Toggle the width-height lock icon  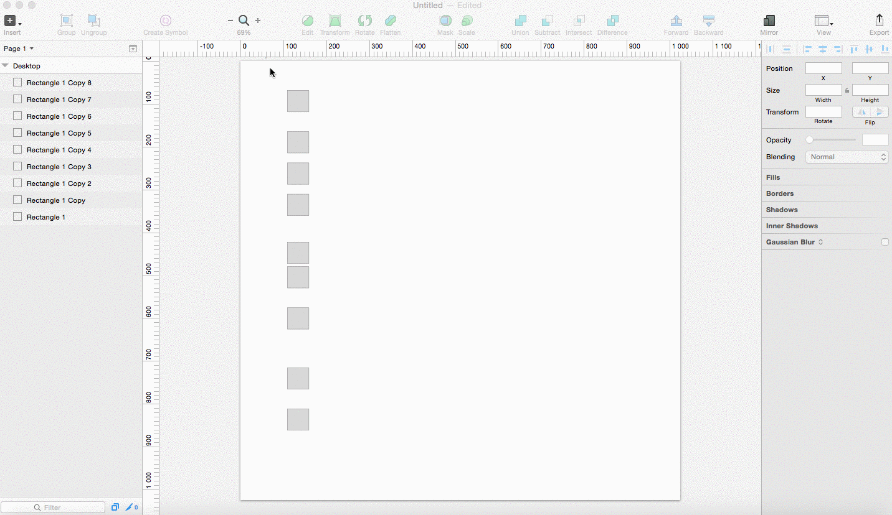[847, 91]
